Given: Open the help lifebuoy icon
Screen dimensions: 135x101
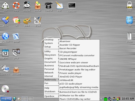Looking at the screenshot, I should click(16, 5).
